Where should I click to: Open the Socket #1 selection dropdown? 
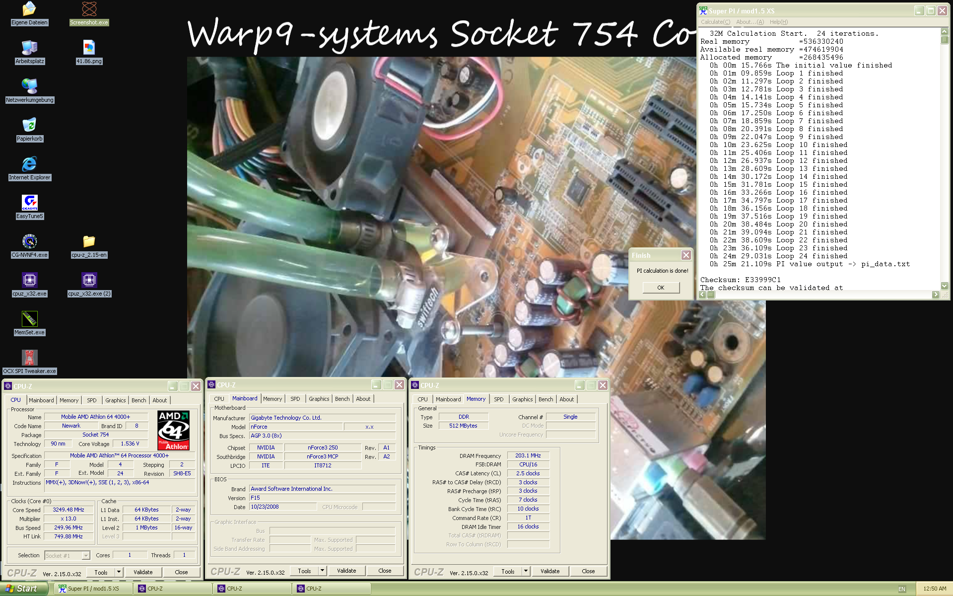click(67, 555)
